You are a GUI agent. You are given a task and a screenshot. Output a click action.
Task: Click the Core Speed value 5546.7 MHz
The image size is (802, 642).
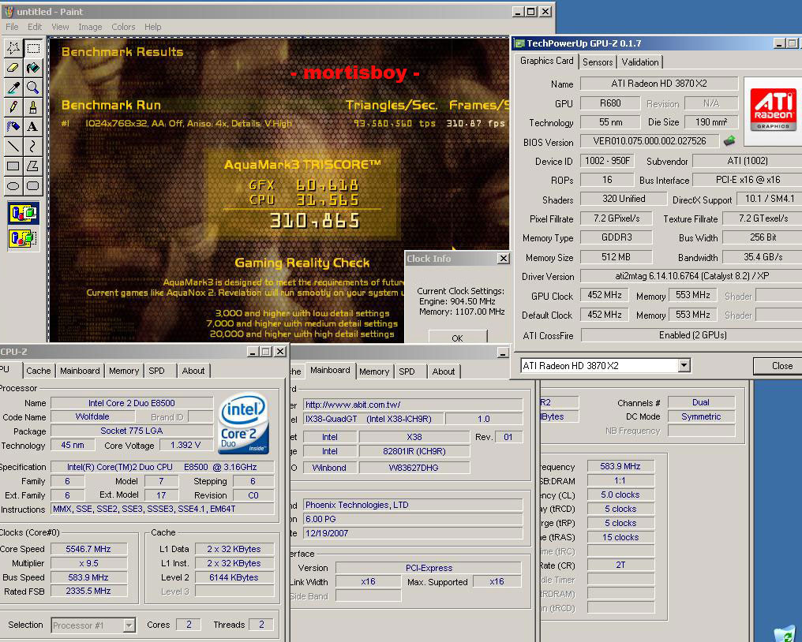88,549
